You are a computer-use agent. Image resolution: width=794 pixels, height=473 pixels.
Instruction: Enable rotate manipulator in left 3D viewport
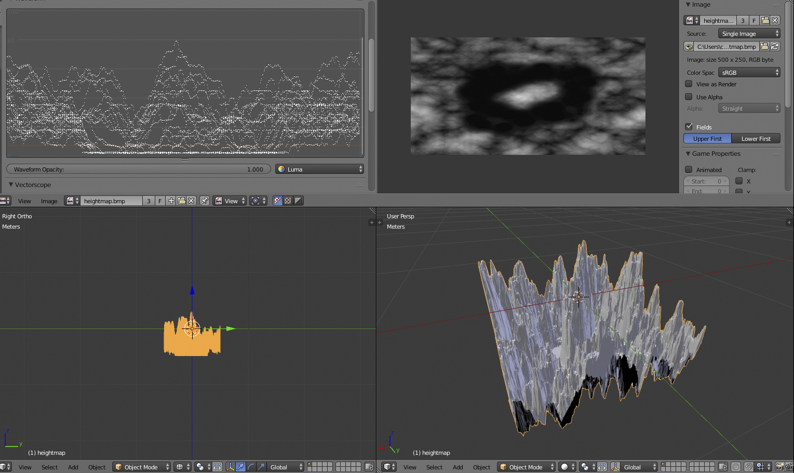[251, 467]
